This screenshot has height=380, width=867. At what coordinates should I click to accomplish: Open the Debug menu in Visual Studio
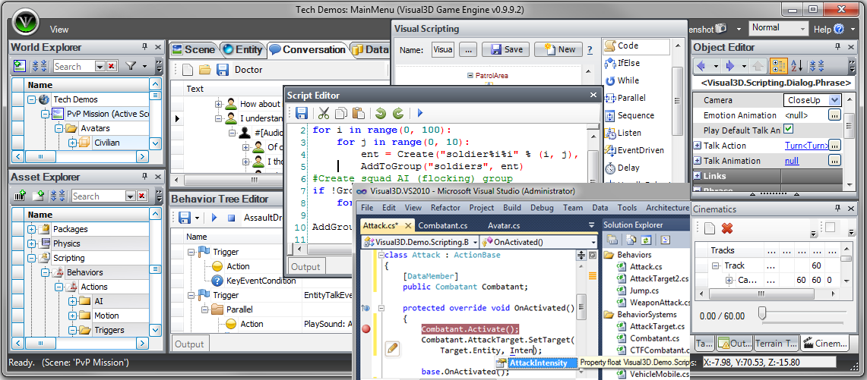pyautogui.click(x=542, y=208)
